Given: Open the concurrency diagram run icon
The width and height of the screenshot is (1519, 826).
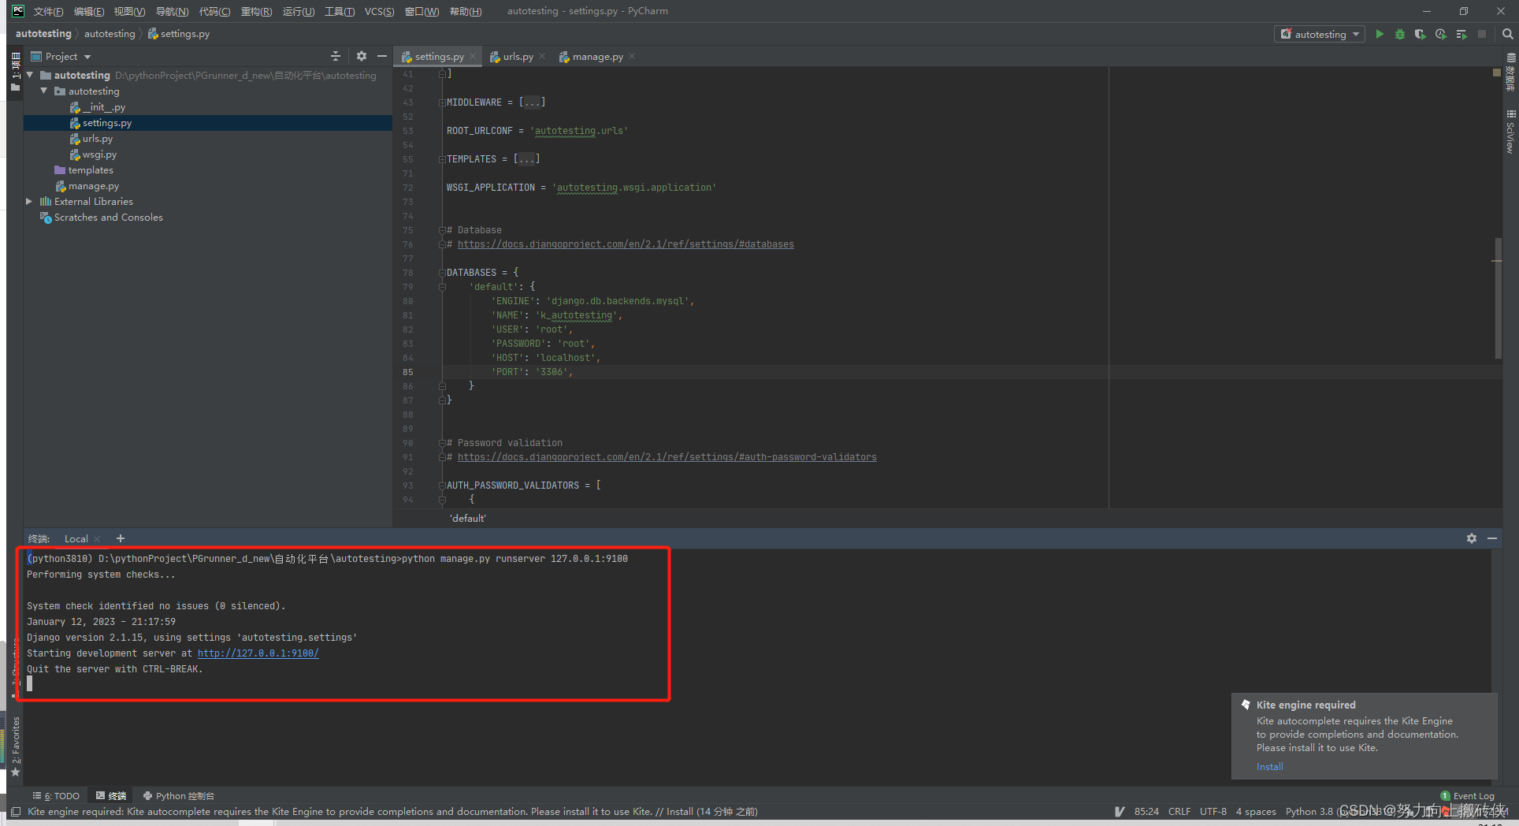Looking at the screenshot, I should pyautogui.click(x=1461, y=34).
